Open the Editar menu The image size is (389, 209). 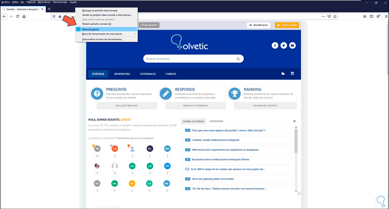click(15, 2)
